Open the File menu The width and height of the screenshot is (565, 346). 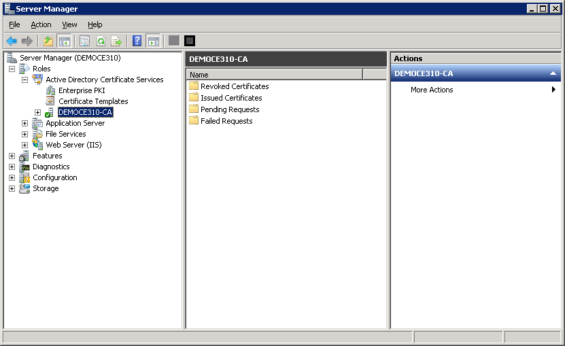(x=14, y=24)
